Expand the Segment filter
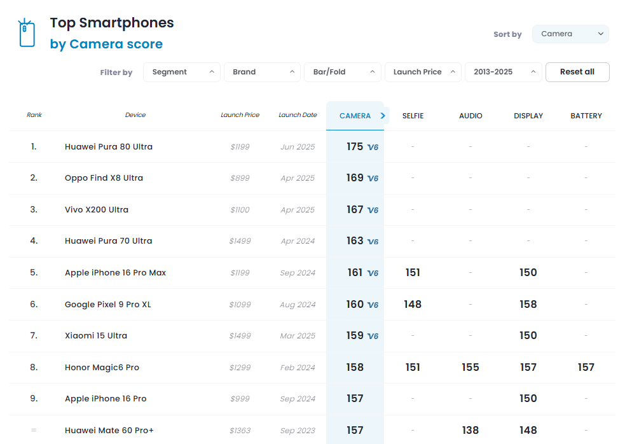Viewport: 625px width, 444px height. (x=182, y=72)
